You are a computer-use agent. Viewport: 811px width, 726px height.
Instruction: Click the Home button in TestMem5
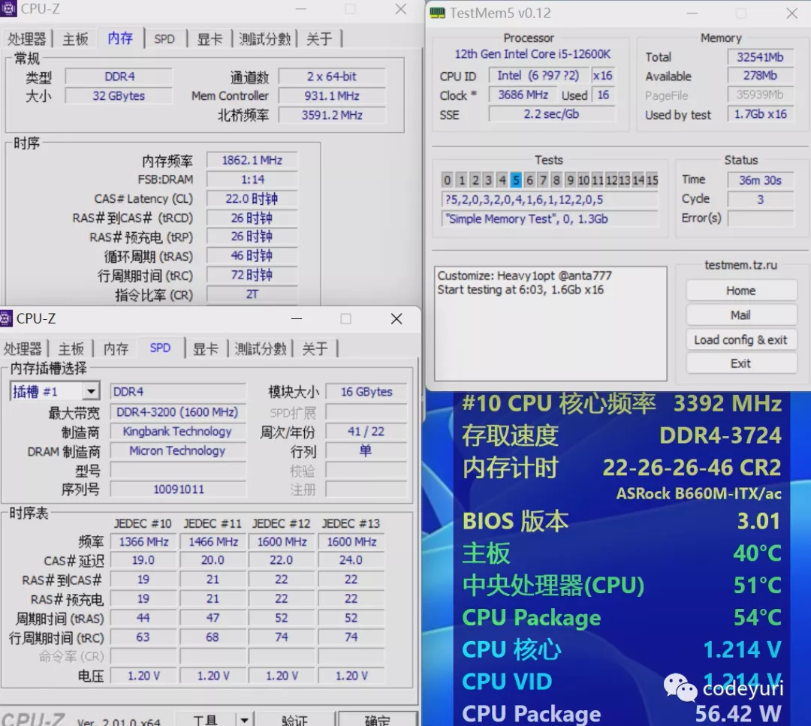pos(740,291)
